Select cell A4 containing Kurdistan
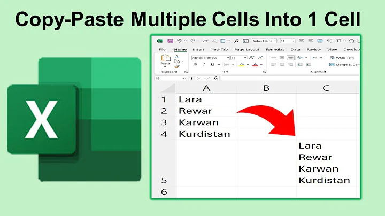 [206, 134]
